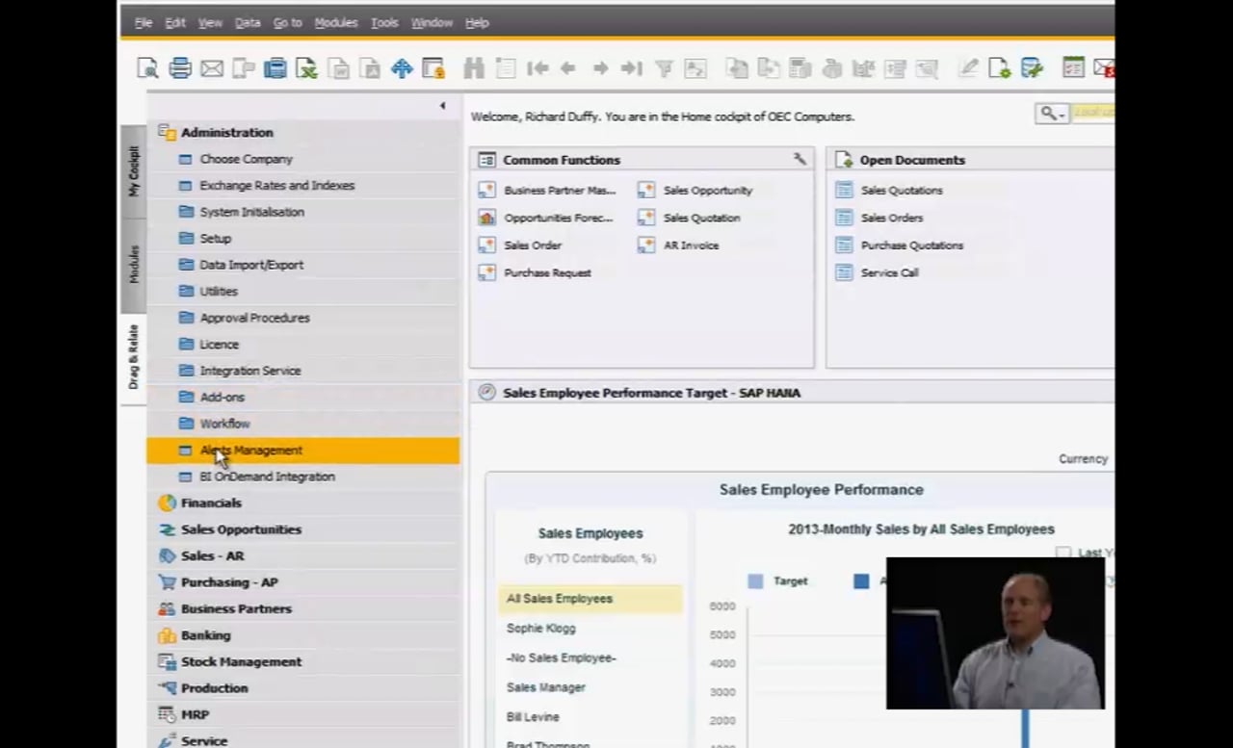1233x748 pixels.
Task: Click the Form Settings toolbar icon
Action: 1000,67
